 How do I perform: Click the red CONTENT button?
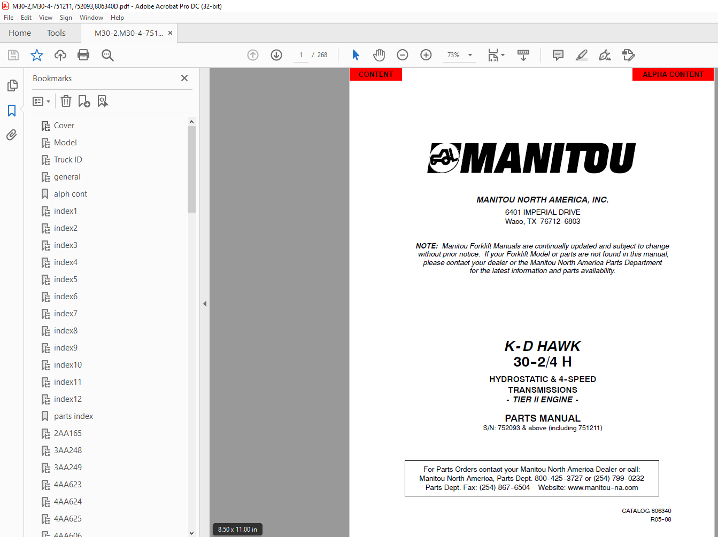click(376, 74)
